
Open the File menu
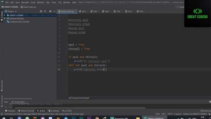pyautogui.click(x=7, y=2)
